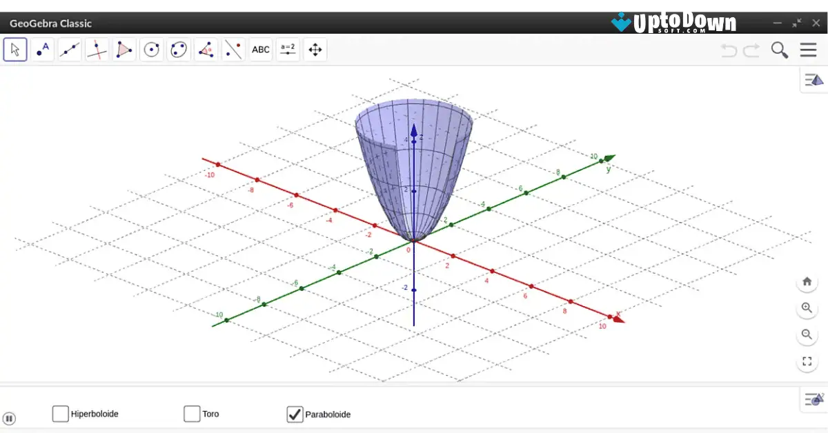Open the bottom-right graphics settings panel

[x=813, y=399]
